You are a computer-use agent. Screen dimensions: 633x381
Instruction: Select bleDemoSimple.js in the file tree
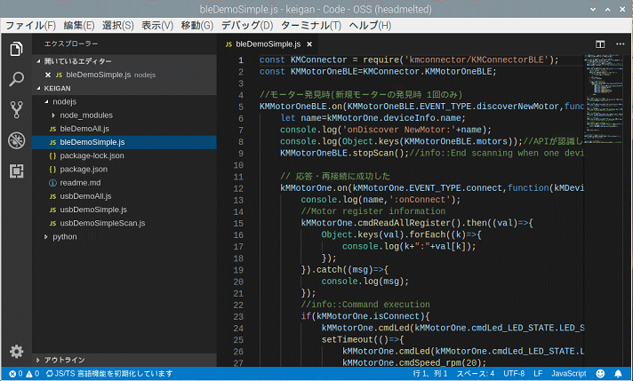coord(124,142)
